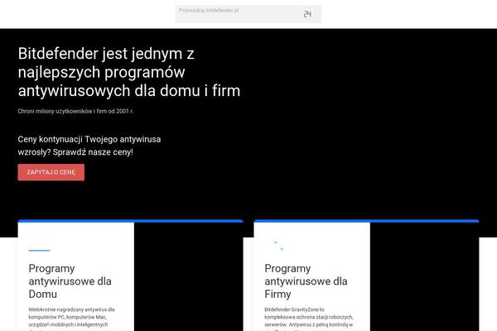Open 'Programy antywirusowe dla Firmy' card heading
The width and height of the screenshot is (497, 331).
point(306,281)
